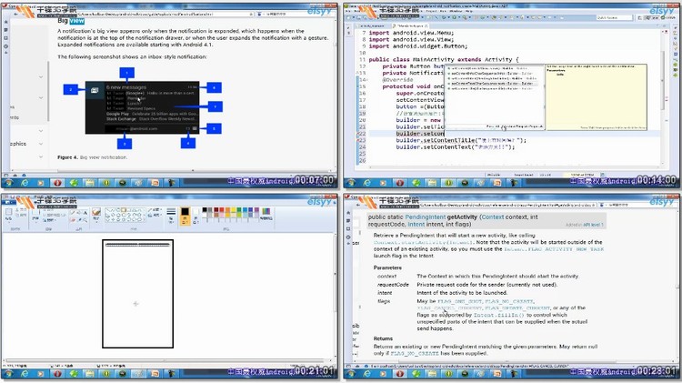Viewport: 682px width, 383px height.
Task: Open the FLAG_ONE_SHOT link in flags description
Action: (460, 301)
